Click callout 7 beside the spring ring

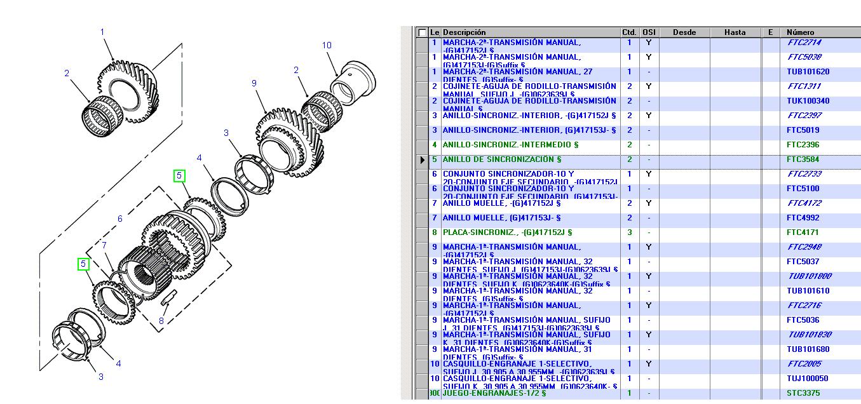104,245
